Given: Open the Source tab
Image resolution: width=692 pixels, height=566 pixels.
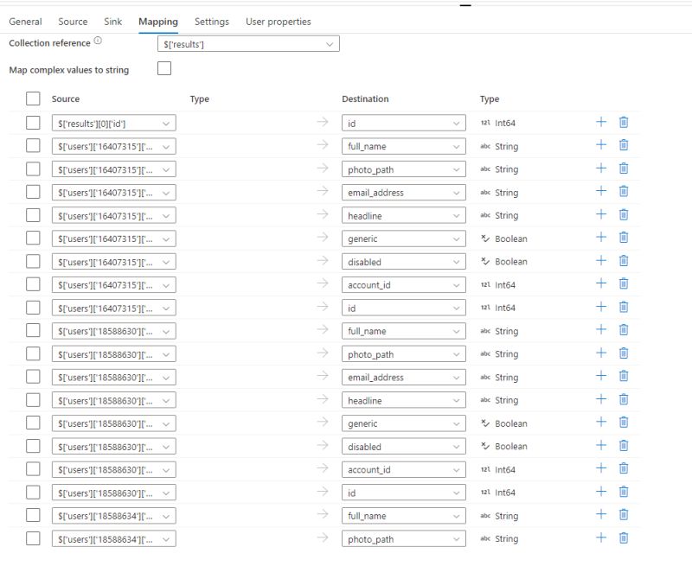Looking at the screenshot, I should [x=73, y=22].
